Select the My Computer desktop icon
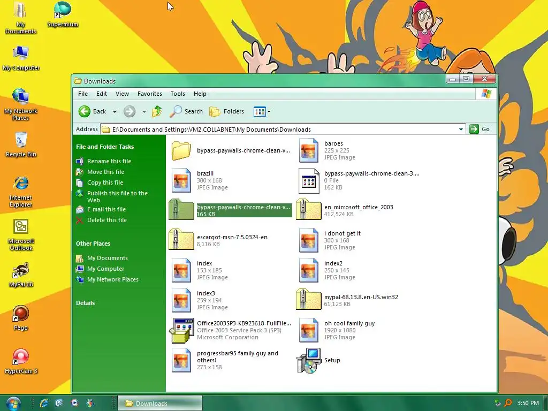 point(21,58)
